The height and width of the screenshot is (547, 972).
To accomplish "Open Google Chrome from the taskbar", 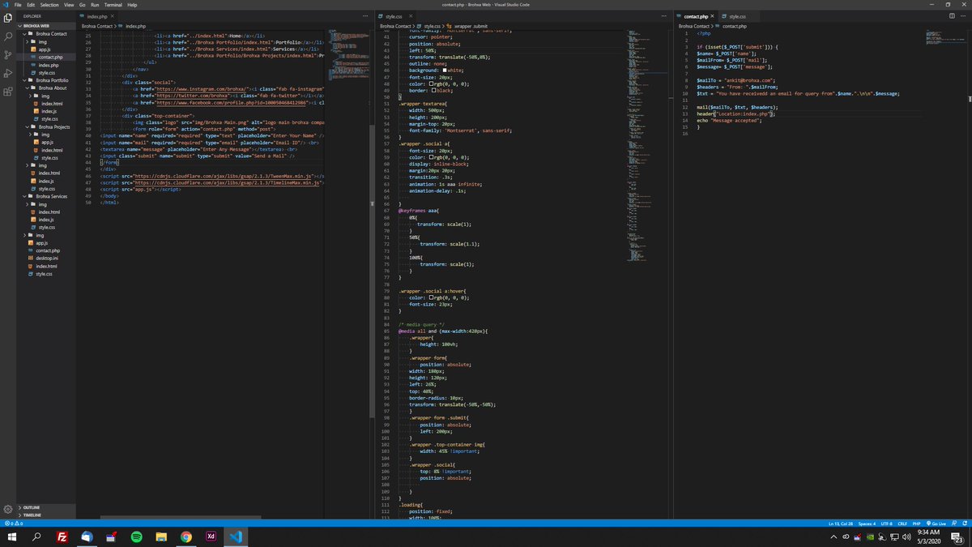I will point(185,537).
